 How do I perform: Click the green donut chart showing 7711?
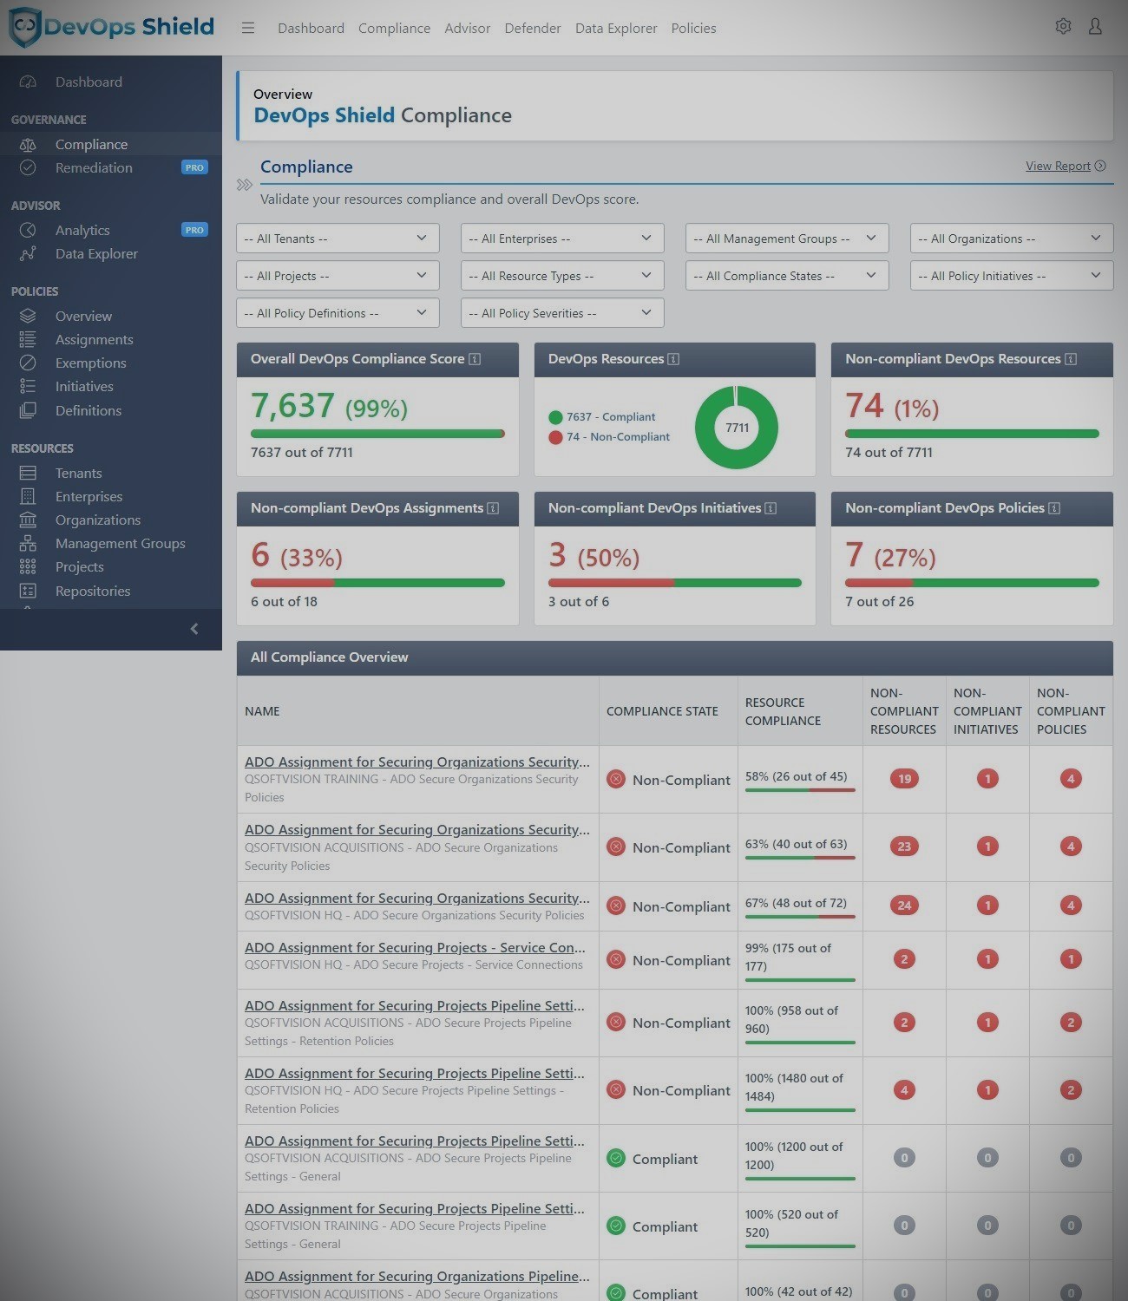point(737,428)
